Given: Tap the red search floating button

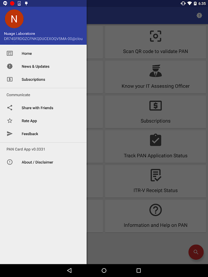Looking at the screenshot, I should pyautogui.click(x=196, y=252).
